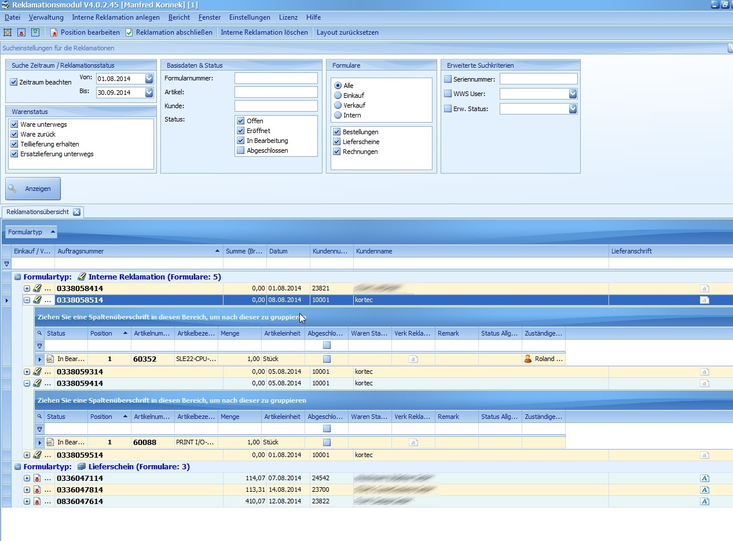
Task: Click the document icon beside article 60352
Action: coord(50,359)
